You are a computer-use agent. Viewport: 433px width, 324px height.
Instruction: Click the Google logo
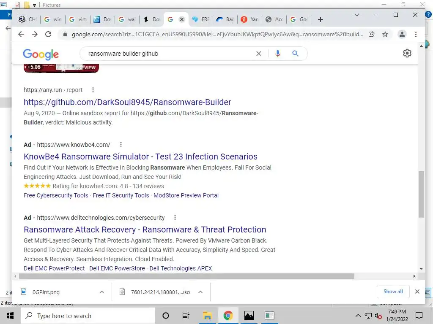pos(41,54)
